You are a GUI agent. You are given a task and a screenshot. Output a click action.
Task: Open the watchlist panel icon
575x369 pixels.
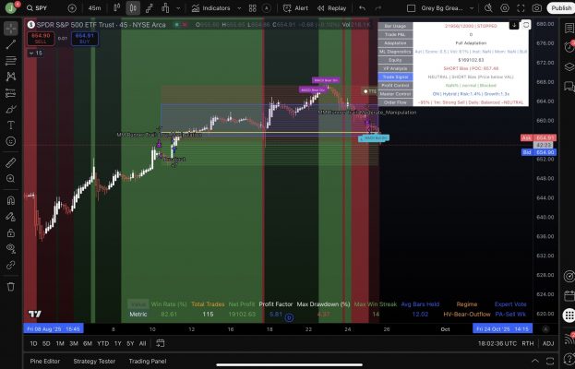coord(569,29)
